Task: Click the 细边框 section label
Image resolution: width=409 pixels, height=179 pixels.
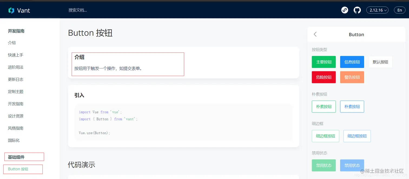Action: (318, 124)
